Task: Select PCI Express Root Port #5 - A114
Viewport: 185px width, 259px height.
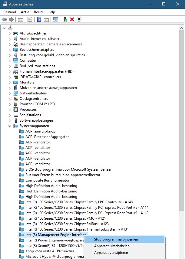Action: (87, 208)
